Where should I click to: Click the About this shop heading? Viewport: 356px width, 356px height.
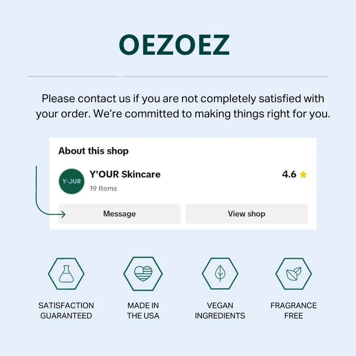[93, 151]
